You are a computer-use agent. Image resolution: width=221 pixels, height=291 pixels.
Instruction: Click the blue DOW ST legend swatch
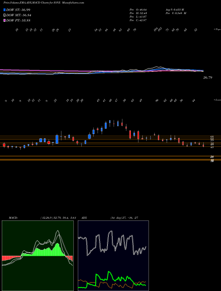point(5,10)
